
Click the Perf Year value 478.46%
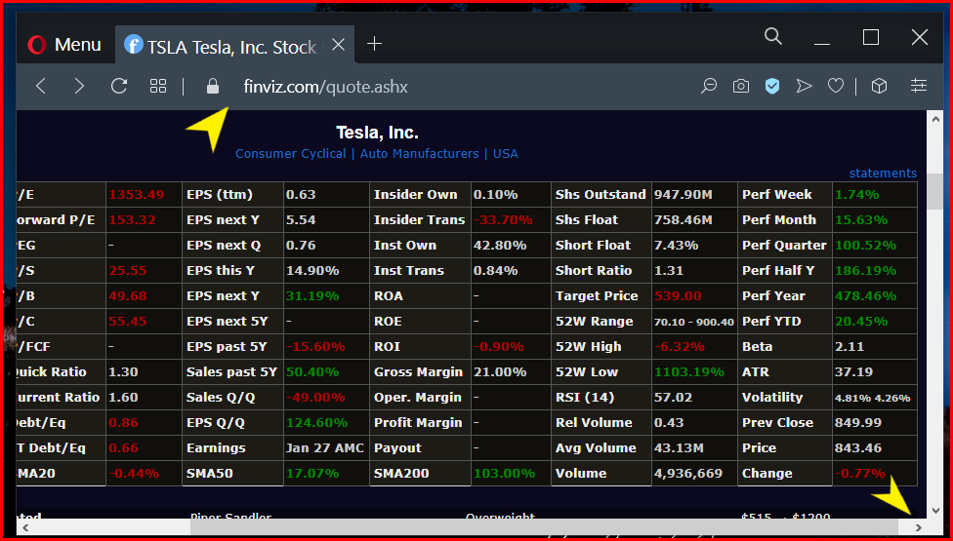[865, 296]
